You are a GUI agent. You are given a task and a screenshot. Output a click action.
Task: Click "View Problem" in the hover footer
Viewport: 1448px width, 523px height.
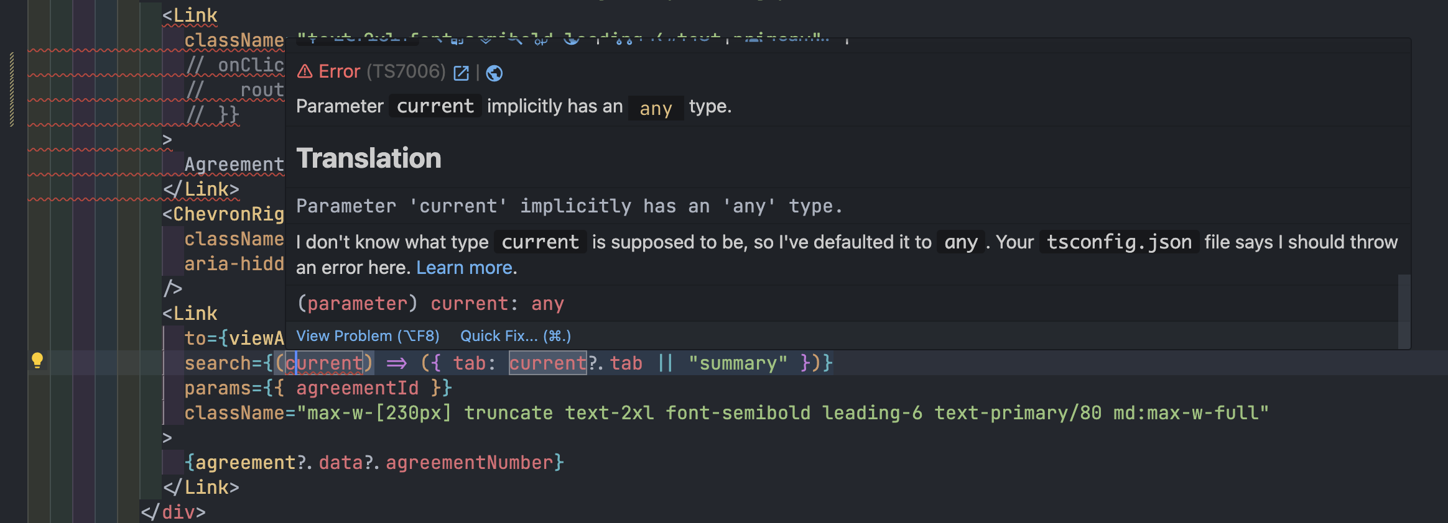click(368, 336)
